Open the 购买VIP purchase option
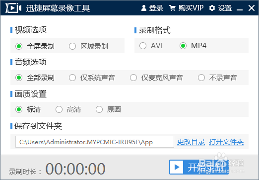 (x=186, y=8)
